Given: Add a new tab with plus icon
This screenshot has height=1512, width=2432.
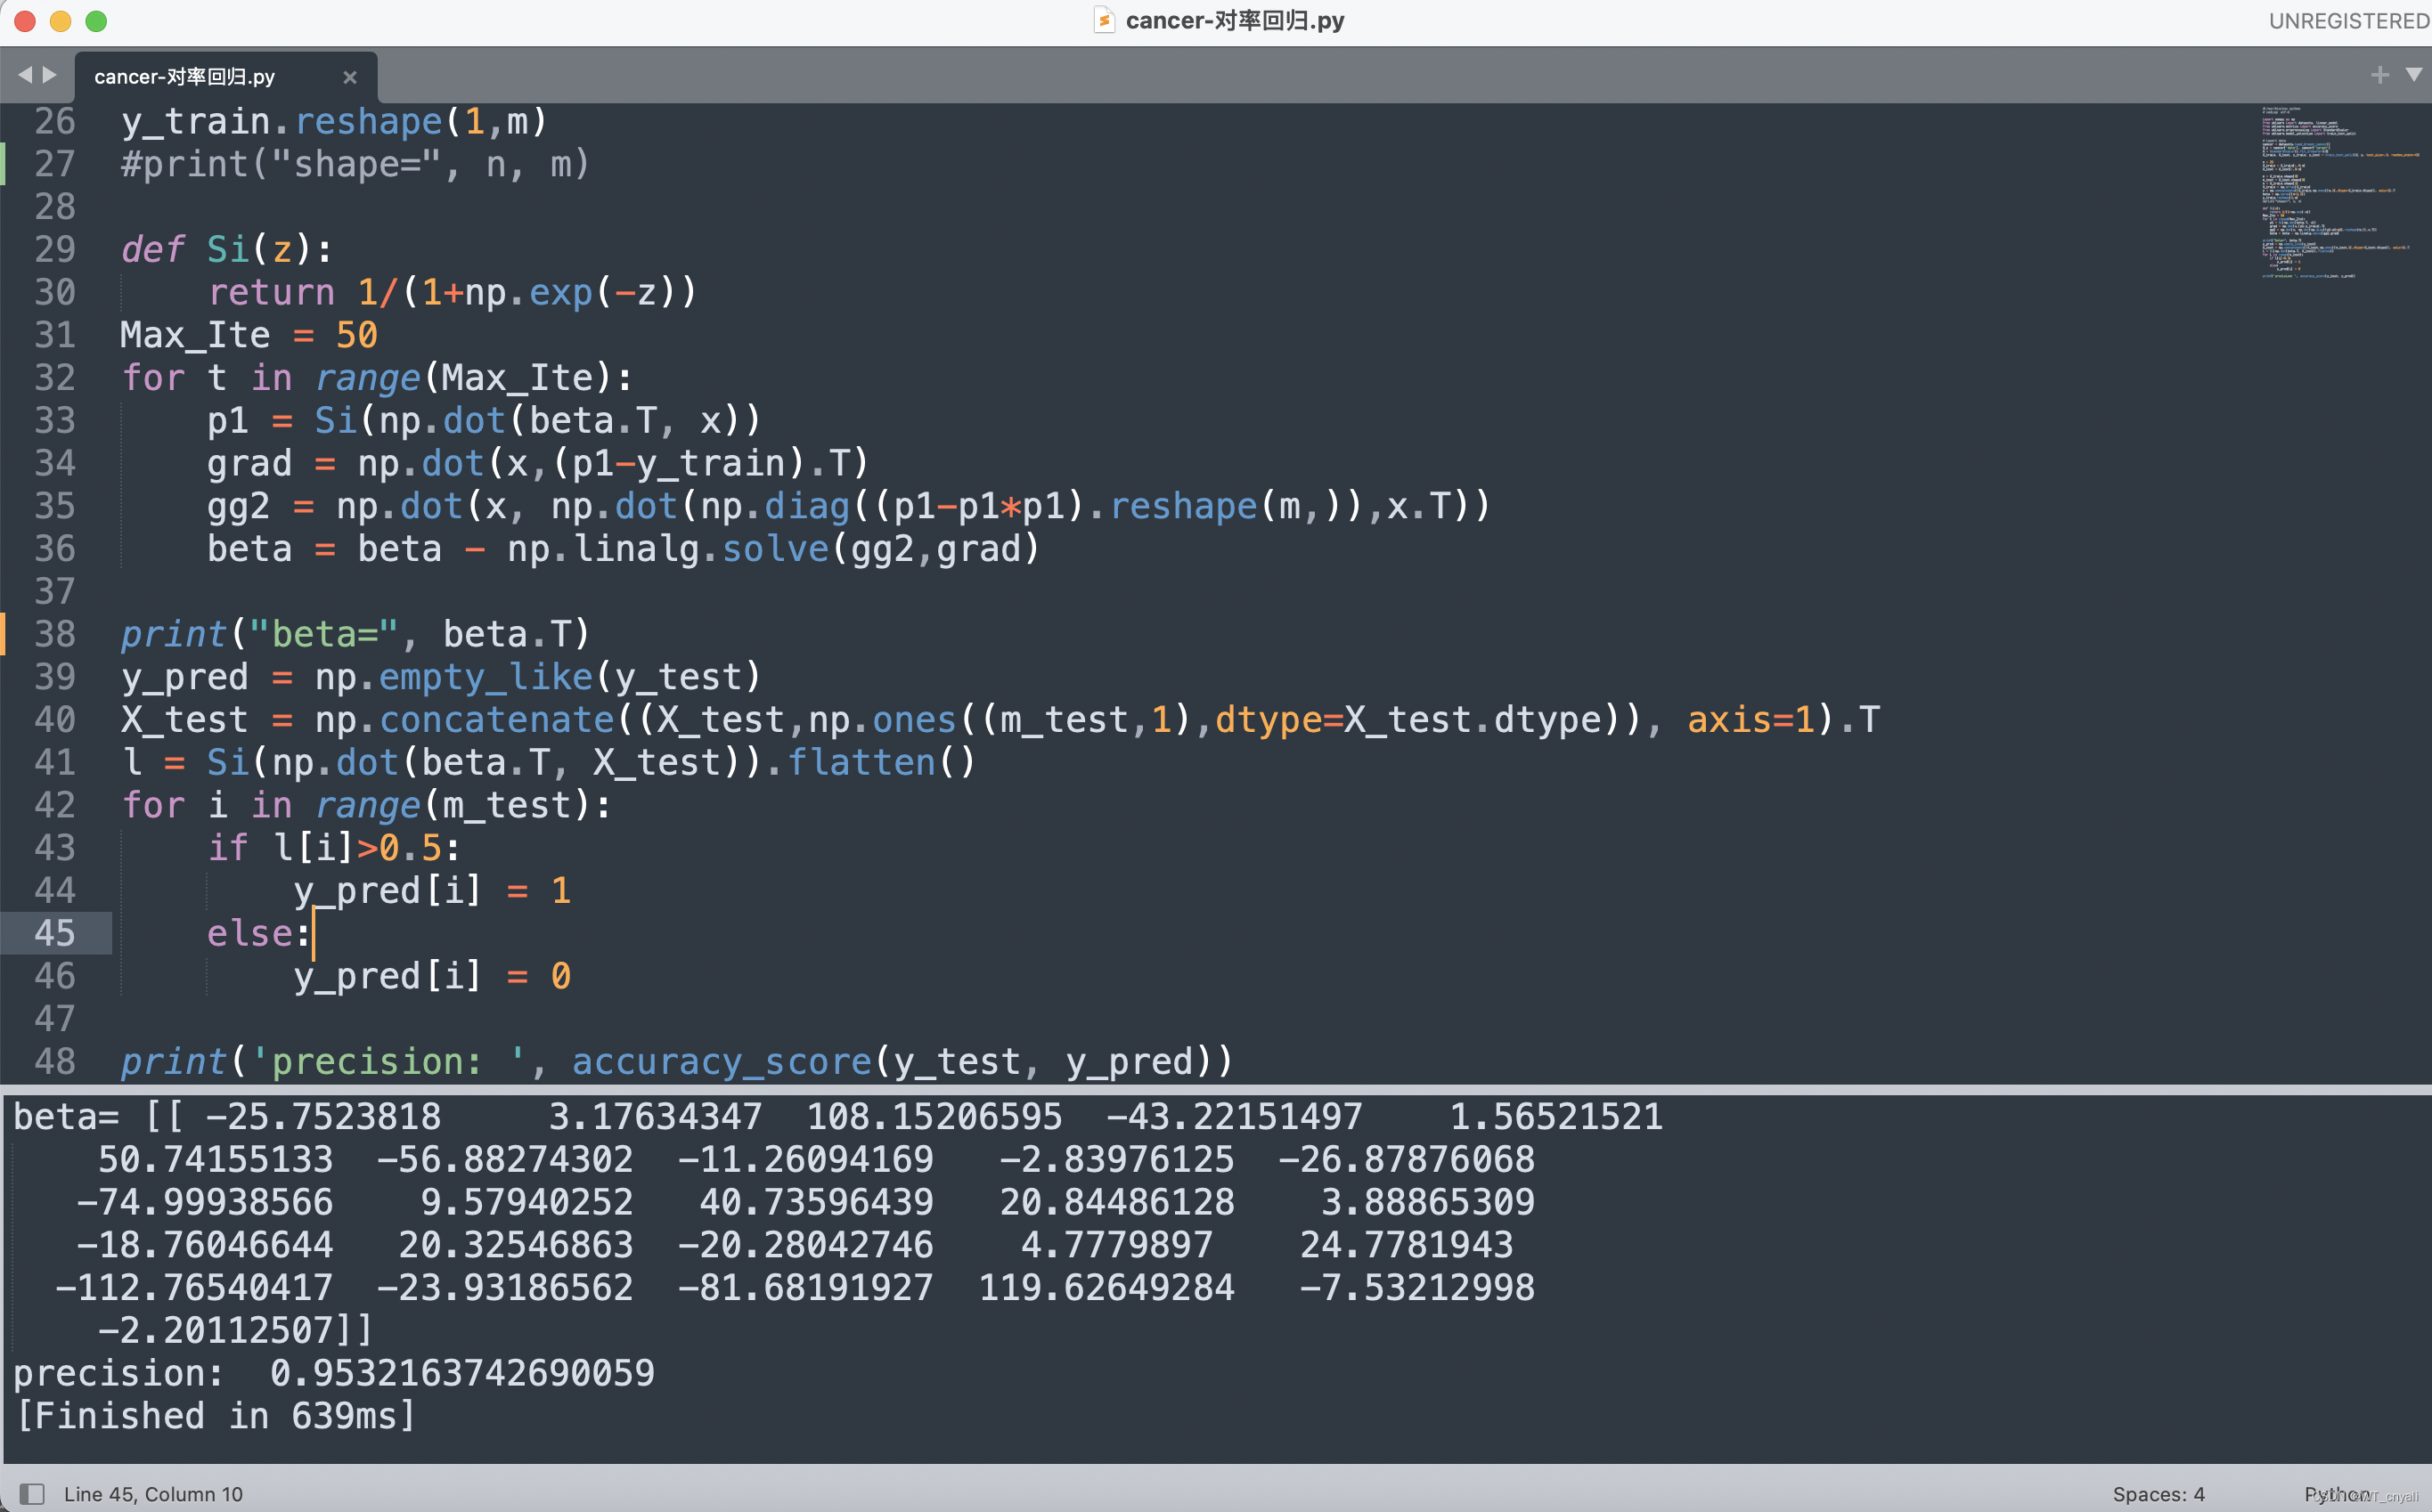Looking at the screenshot, I should 2380,75.
